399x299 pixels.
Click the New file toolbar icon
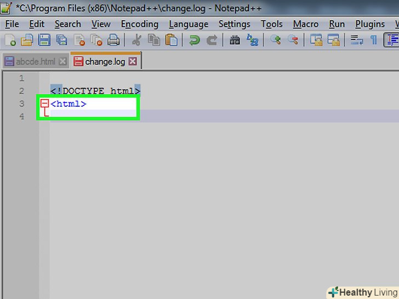(x=10, y=40)
